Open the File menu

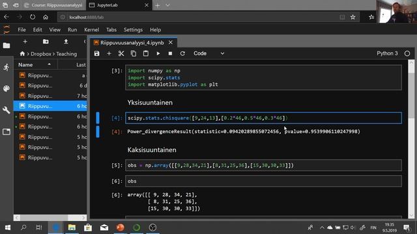[x=22, y=30]
